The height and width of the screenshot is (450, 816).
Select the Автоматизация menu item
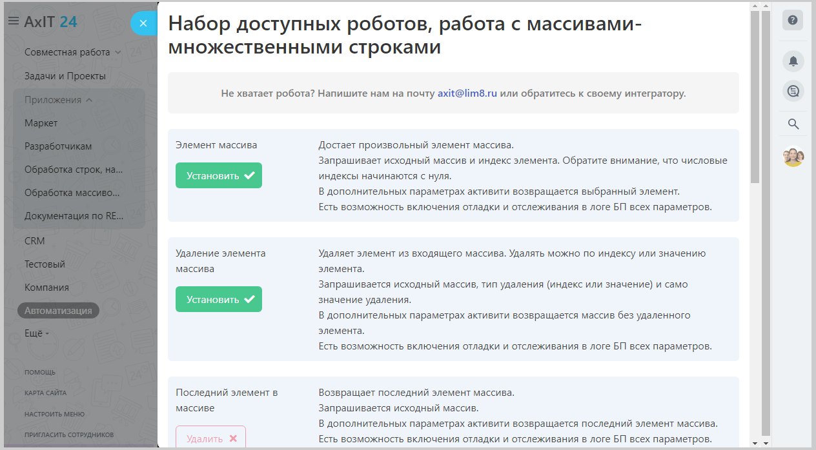(58, 310)
